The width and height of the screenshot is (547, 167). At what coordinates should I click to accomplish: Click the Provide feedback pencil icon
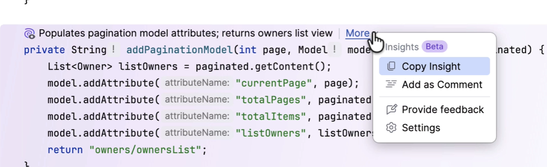click(391, 109)
